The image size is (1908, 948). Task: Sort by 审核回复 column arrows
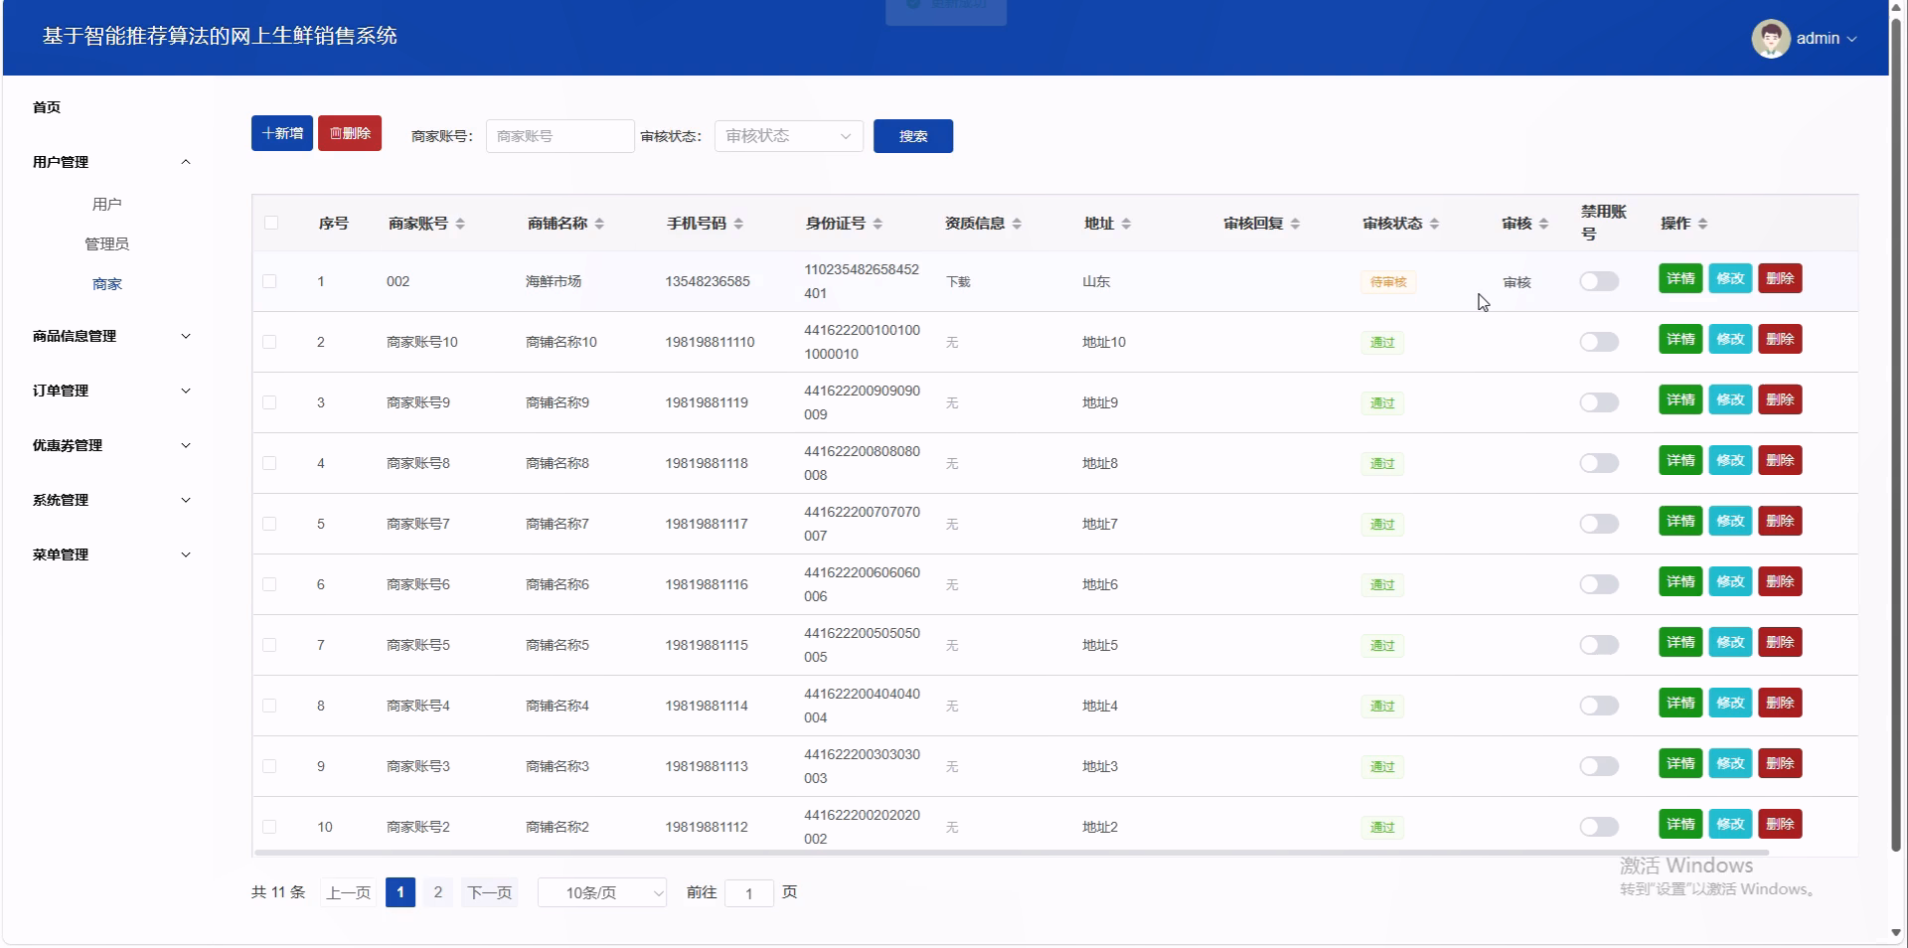tap(1295, 224)
